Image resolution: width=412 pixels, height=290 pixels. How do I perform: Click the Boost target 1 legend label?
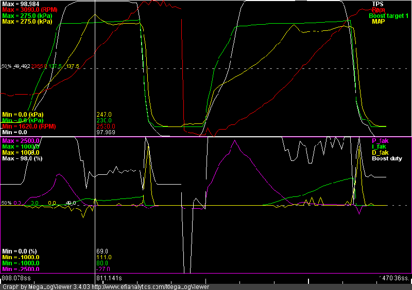click(389, 16)
